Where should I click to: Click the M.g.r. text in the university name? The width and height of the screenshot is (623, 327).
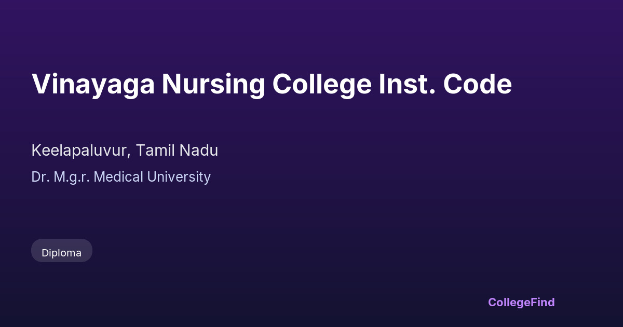click(x=72, y=177)
